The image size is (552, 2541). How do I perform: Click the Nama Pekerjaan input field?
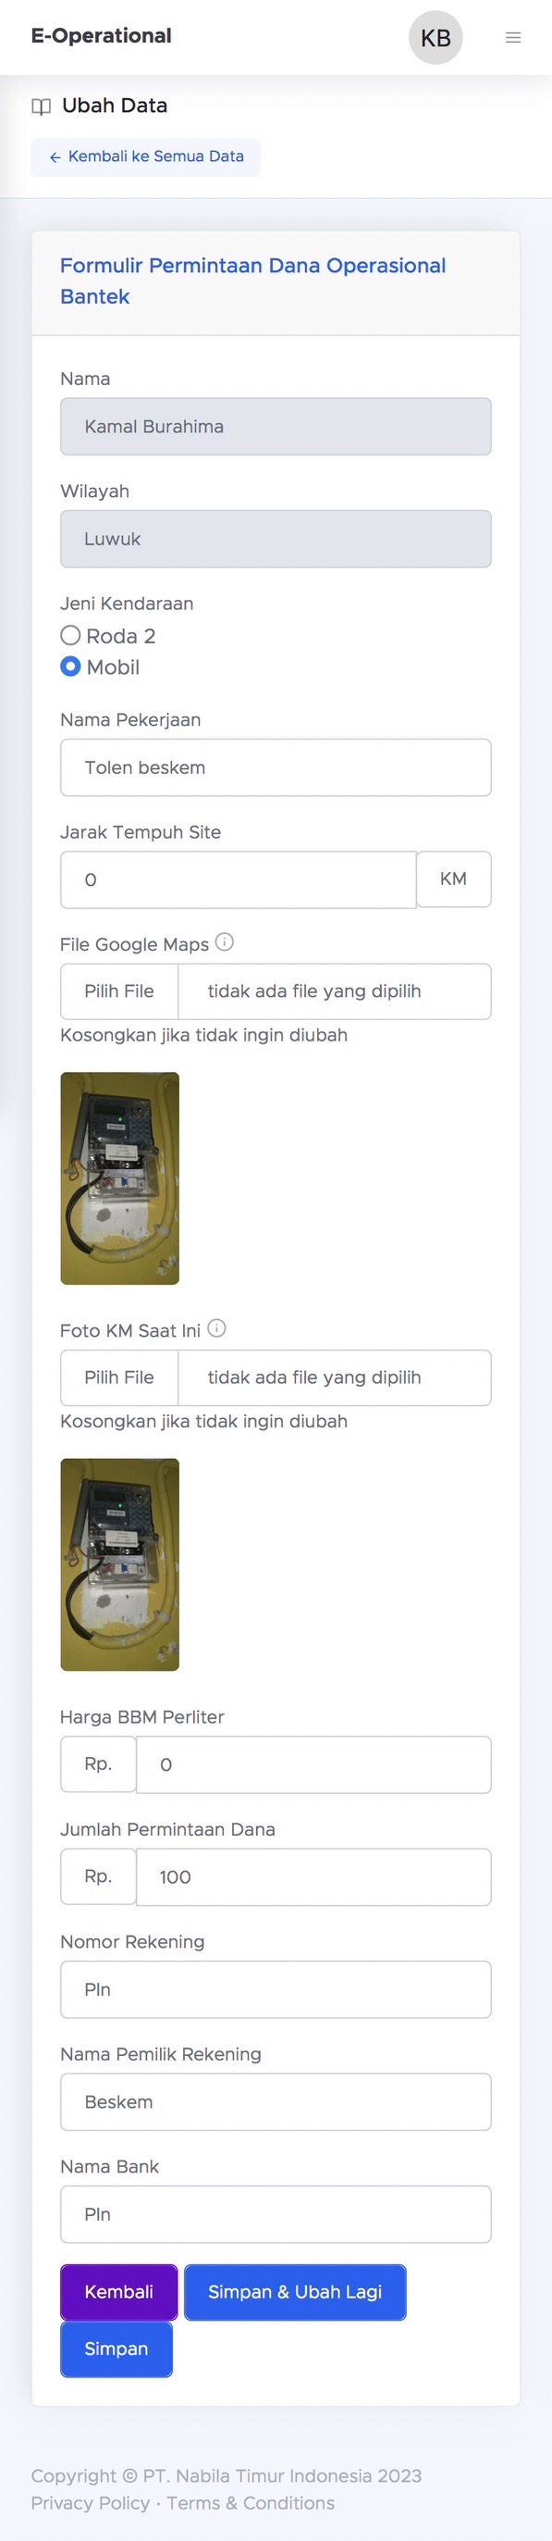(276, 767)
